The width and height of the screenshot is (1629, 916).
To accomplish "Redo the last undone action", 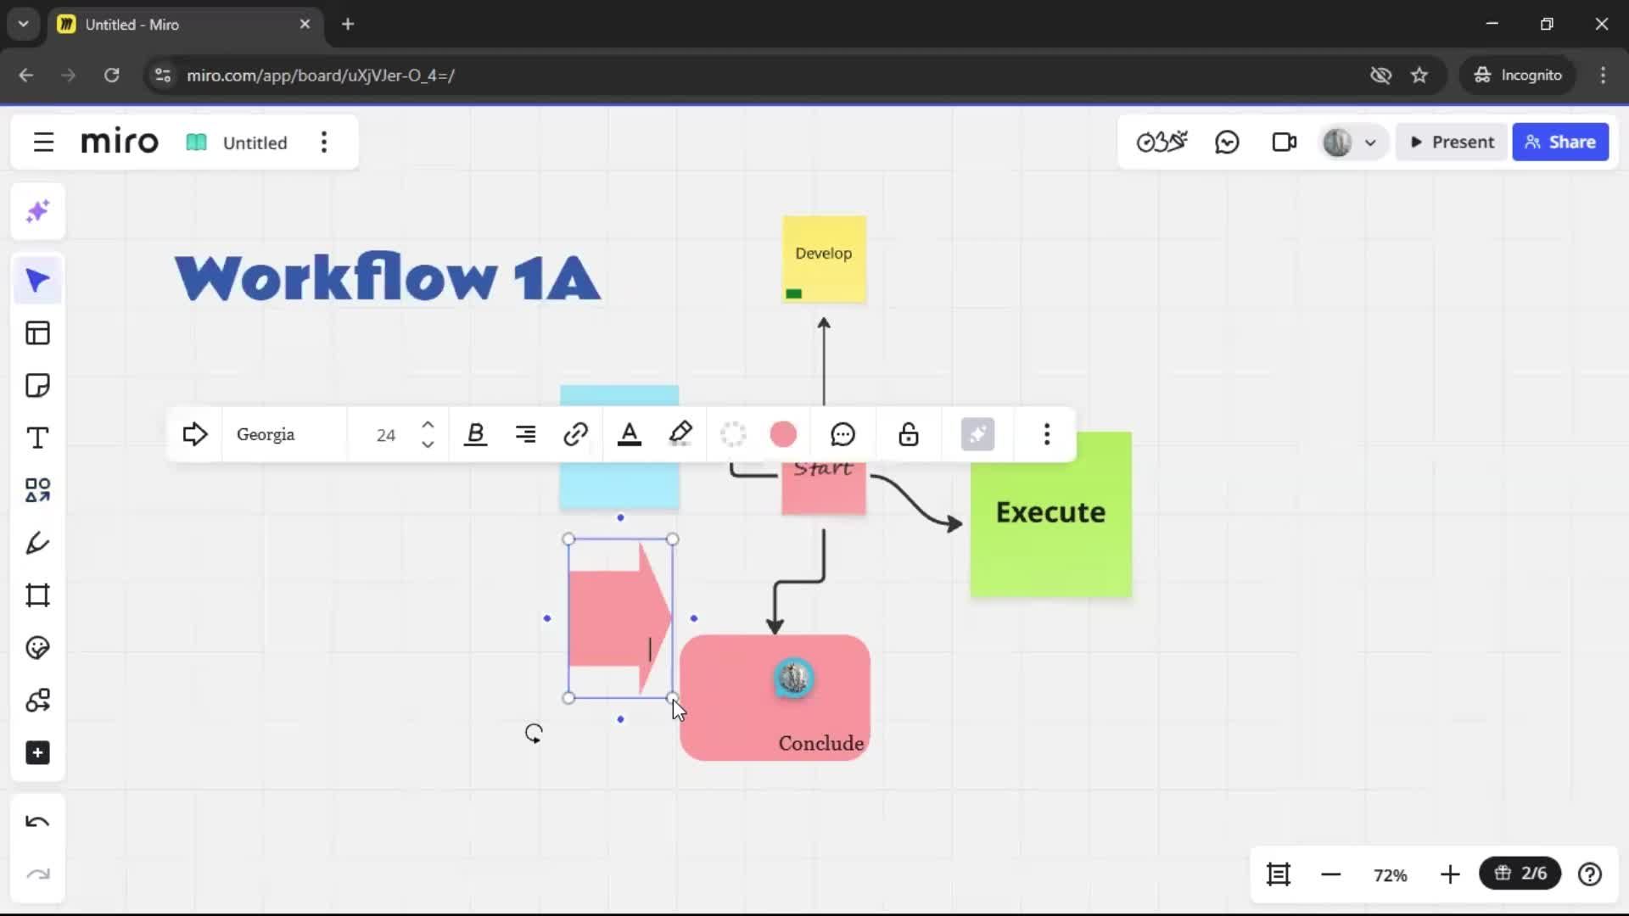I will pos(37,874).
